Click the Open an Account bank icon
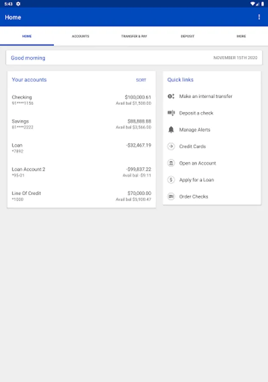268x382 pixels. 171,163
